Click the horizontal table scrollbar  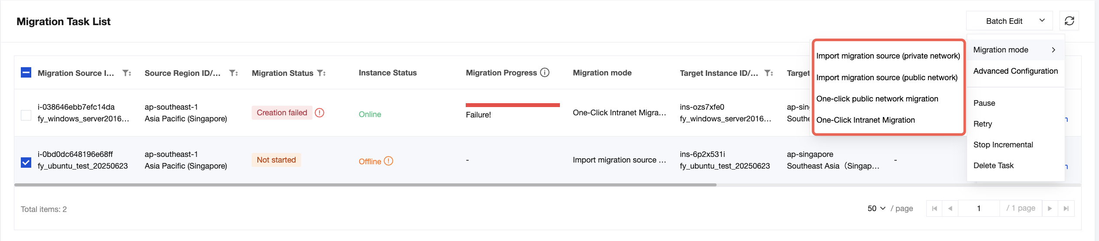365,185
